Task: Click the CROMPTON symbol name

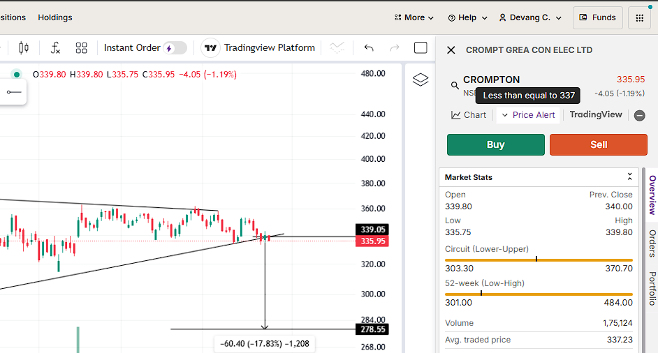Action: coord(491,80)
